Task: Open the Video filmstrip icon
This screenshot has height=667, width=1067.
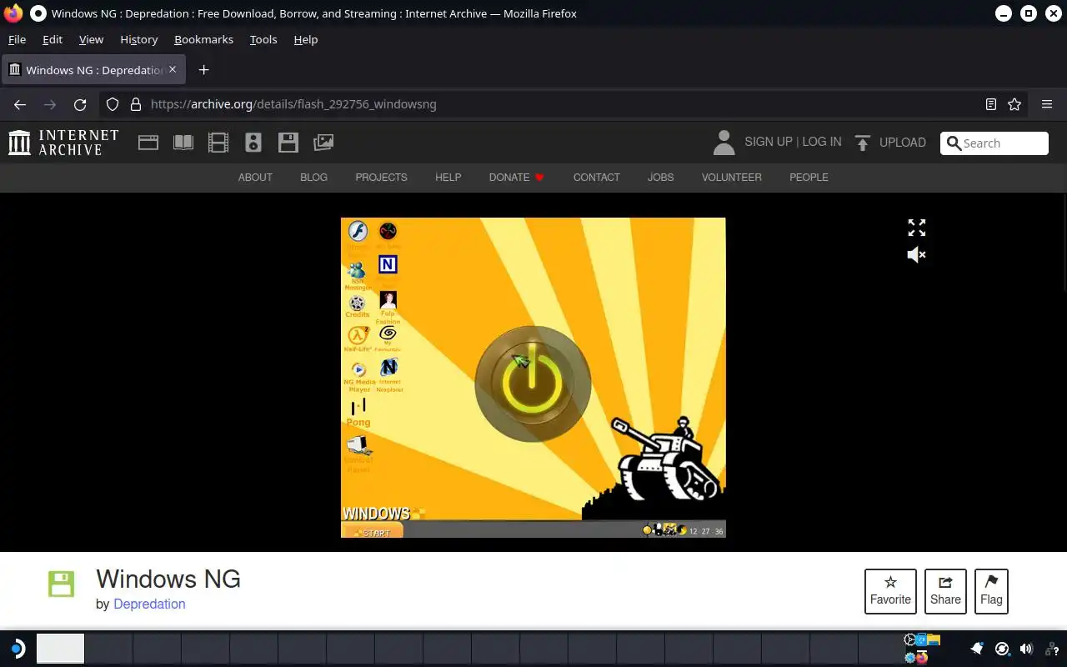Action: point(218,143)
